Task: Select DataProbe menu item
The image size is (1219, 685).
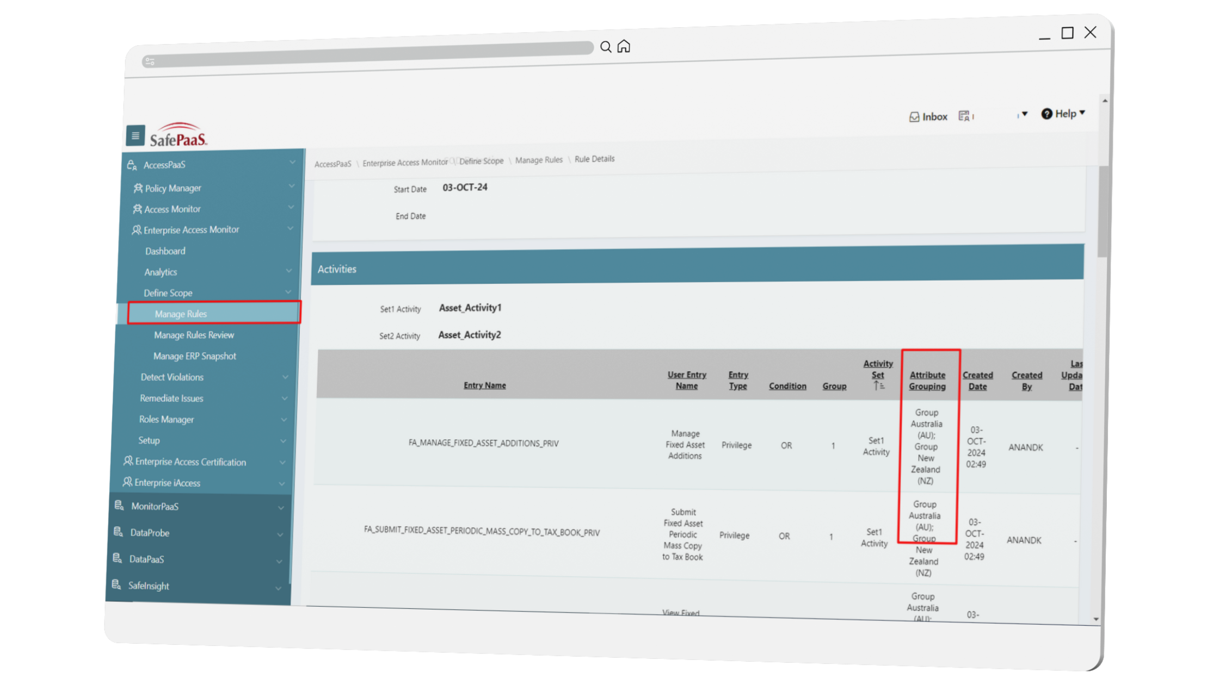Action: coord(150,533)
